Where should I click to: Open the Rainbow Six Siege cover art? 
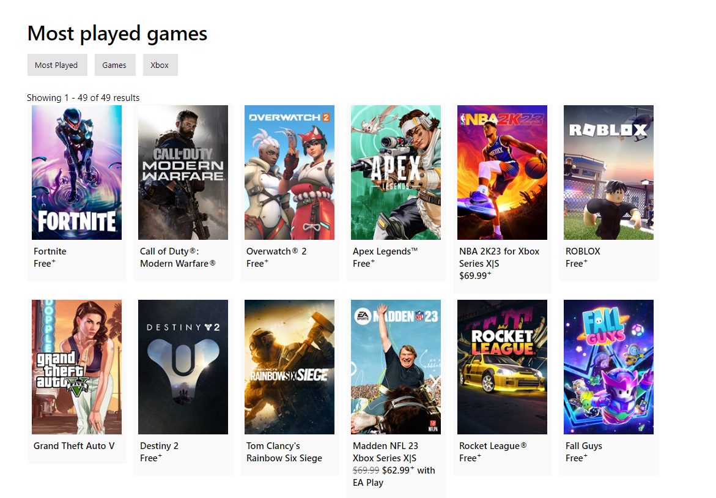pos(289,367)
